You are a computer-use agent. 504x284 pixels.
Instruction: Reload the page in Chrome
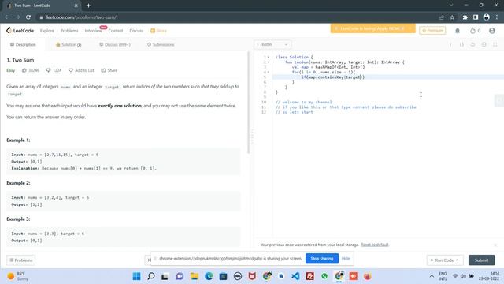28,17
